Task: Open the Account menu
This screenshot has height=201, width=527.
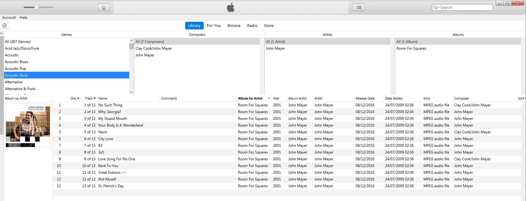Action: [x=9, y=17]
